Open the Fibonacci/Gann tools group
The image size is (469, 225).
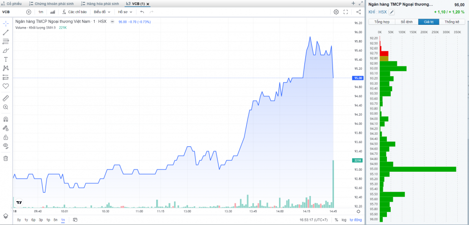tap(6, 42)
